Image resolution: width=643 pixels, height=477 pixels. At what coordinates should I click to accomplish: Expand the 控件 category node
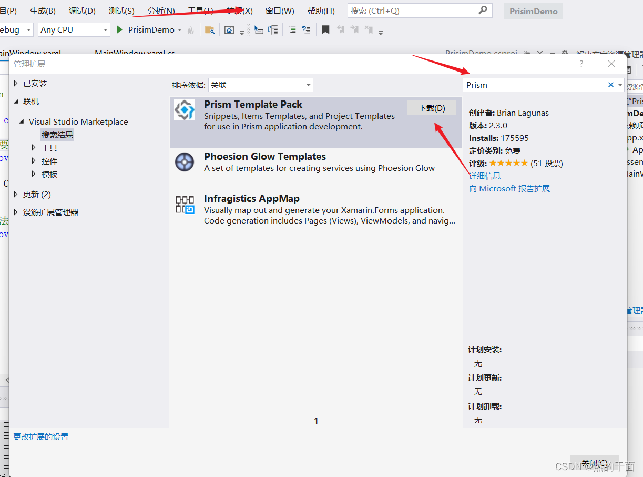click(34, 161)
